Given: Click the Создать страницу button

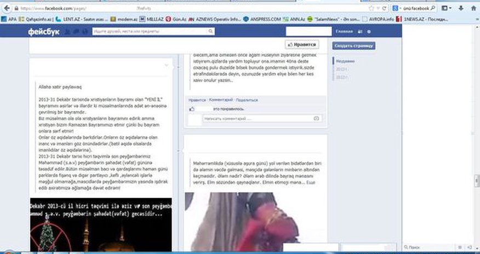Looking at the screenshot, I should coord(354,46).
